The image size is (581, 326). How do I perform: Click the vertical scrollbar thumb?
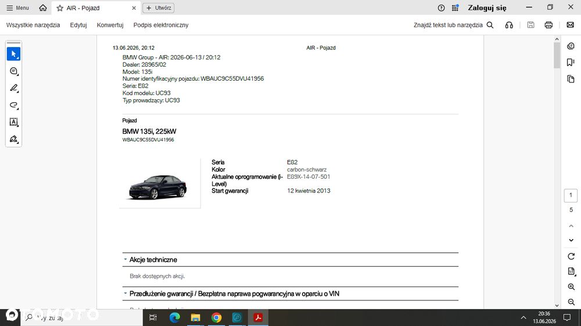[x=557, y=56]
